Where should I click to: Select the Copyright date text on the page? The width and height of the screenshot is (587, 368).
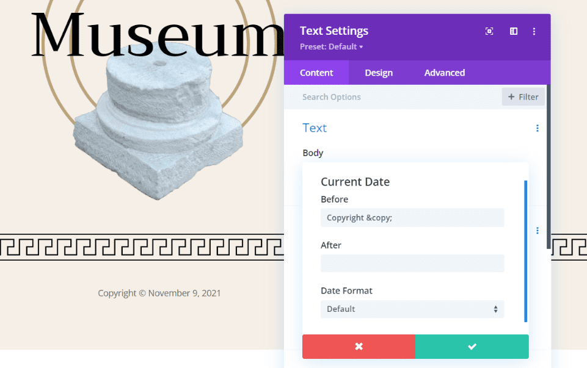tap(159, 294)
